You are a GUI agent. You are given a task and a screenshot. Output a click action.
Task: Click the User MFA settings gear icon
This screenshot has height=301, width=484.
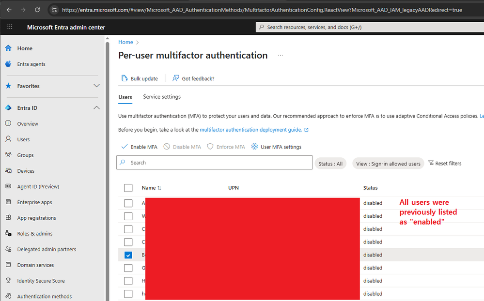(254, 147)
